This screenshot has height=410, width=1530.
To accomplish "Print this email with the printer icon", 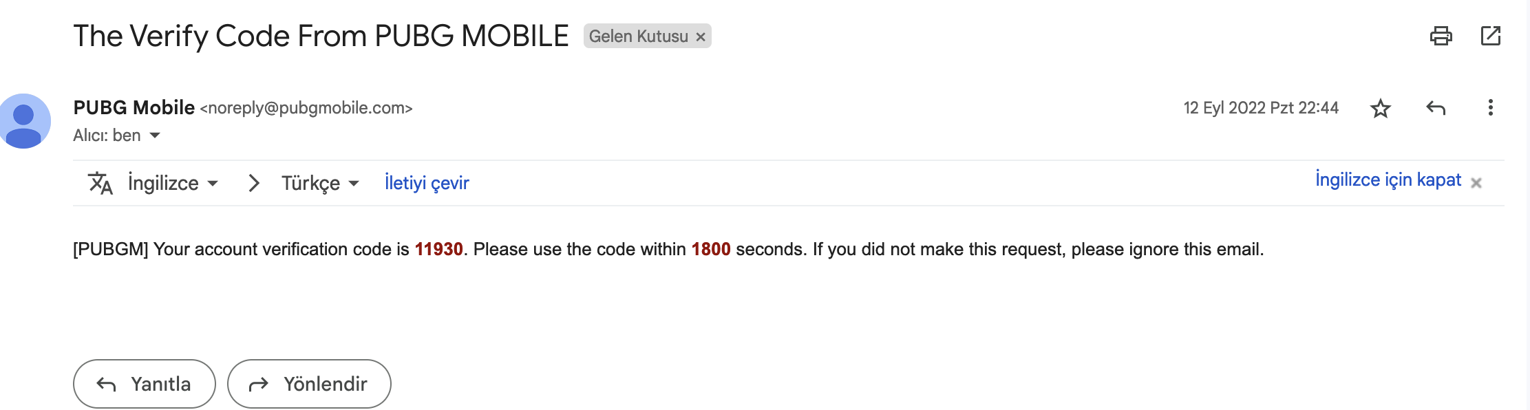I will (1441, 36).
